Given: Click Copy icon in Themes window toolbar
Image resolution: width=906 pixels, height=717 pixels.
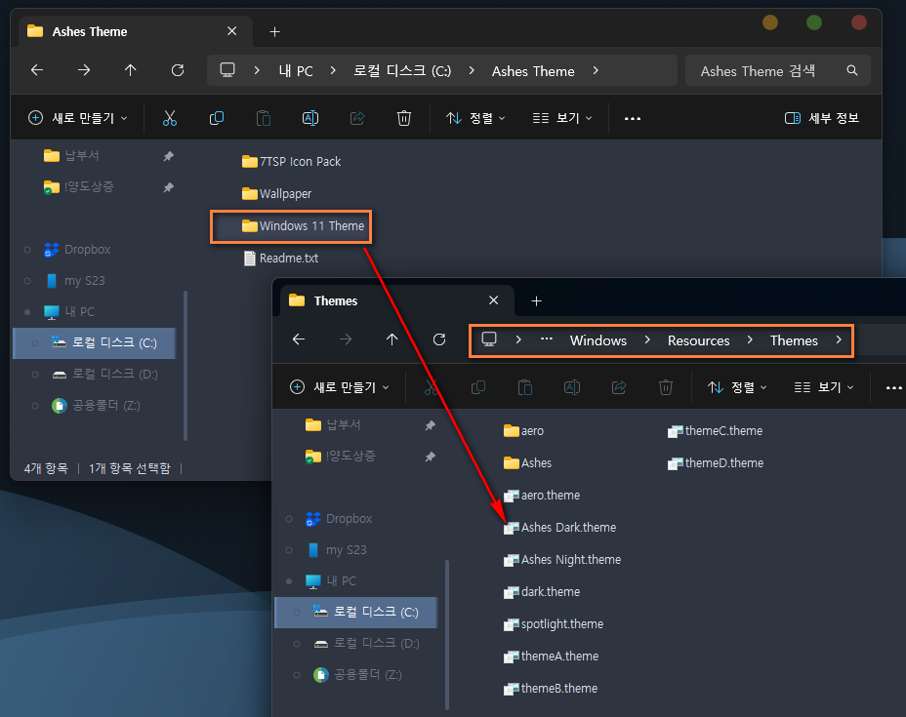Looking at the screenshot, I should pyautogui.click(x=477, y=387).
